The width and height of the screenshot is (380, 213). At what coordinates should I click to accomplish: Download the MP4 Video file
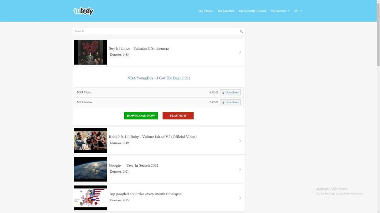(x=230, y=92)
